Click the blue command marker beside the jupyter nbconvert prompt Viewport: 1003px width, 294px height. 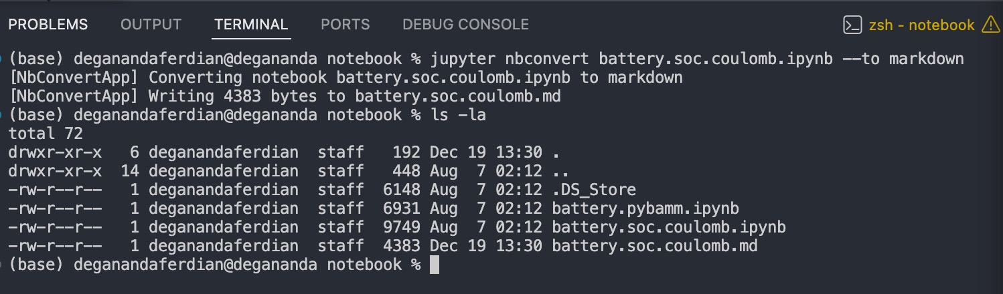2,59
